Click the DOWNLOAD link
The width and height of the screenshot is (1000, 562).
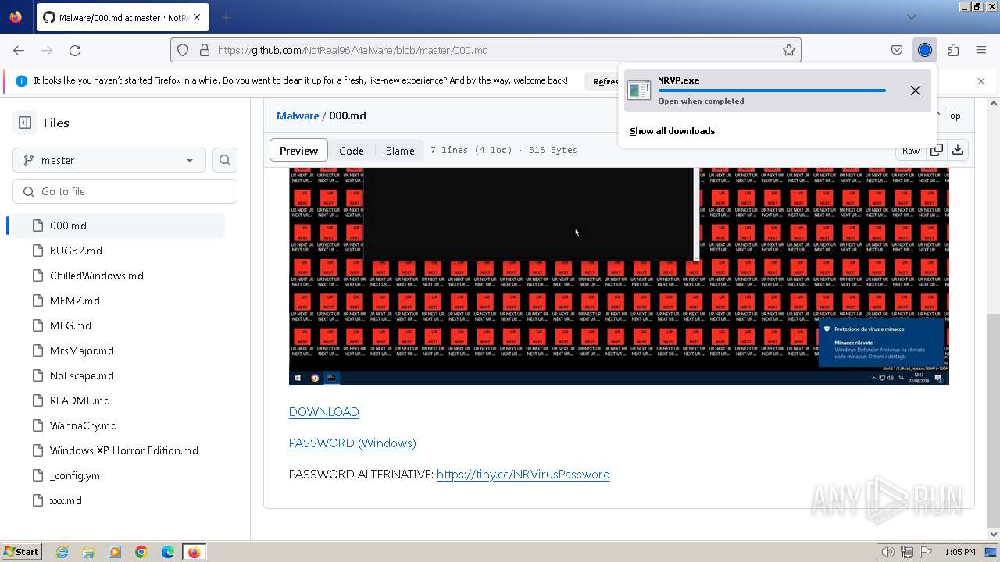324,411
